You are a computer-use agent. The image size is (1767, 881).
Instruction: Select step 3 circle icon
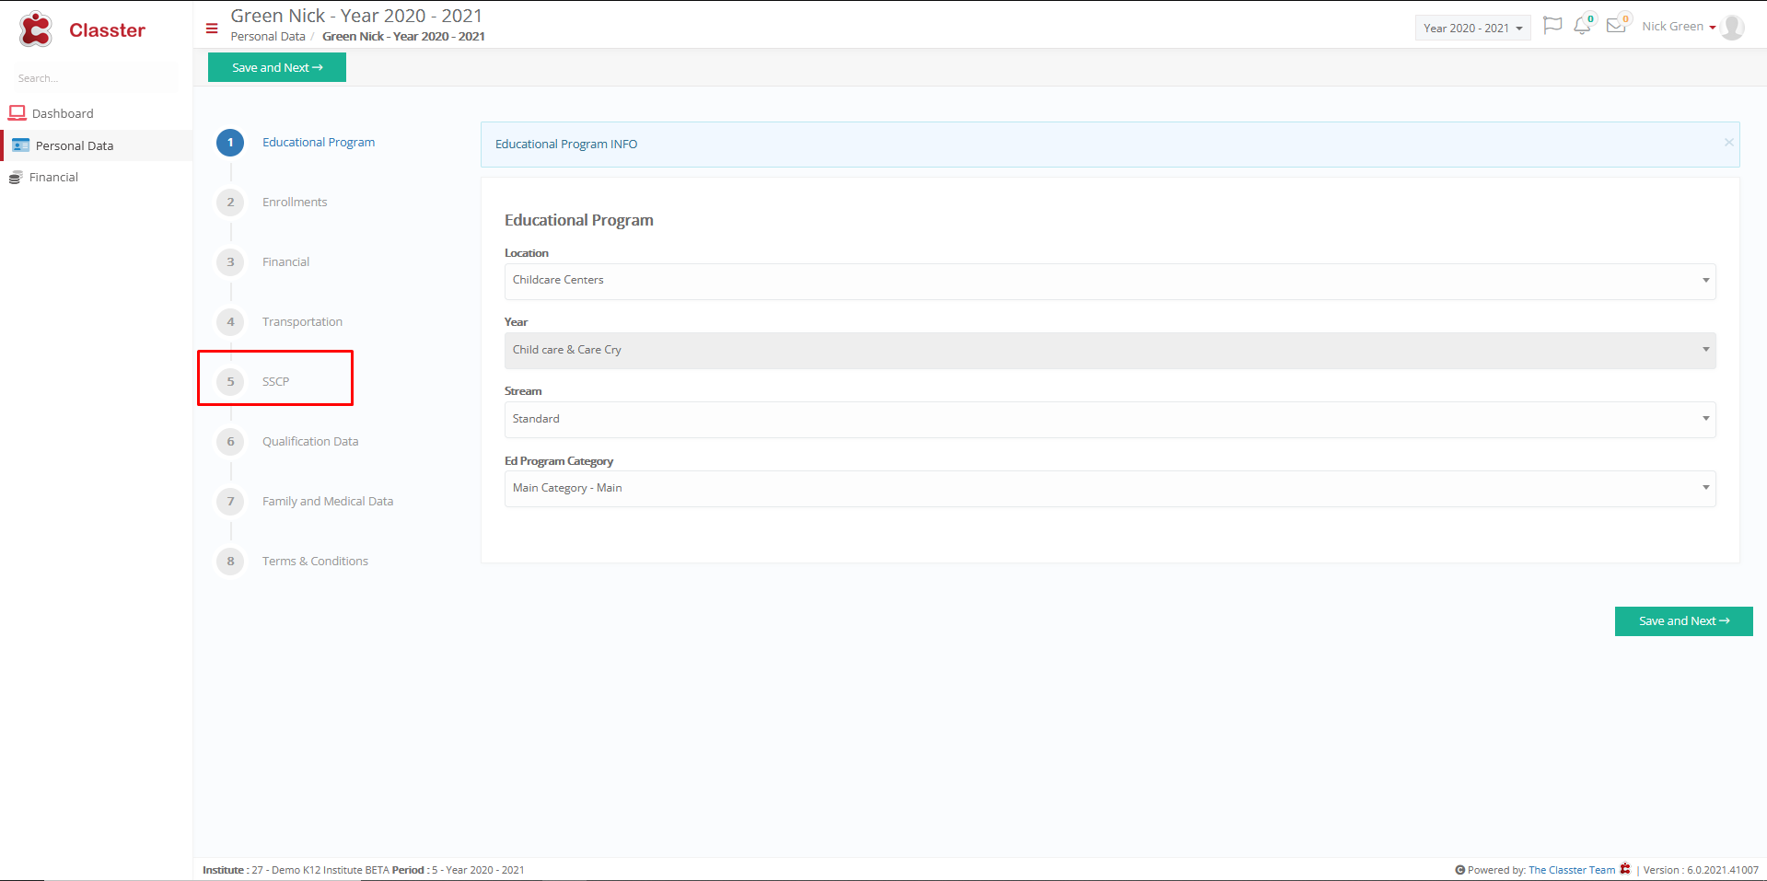[230, 262]
